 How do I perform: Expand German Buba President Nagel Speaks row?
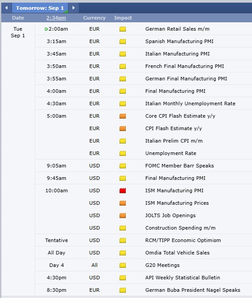144,290
